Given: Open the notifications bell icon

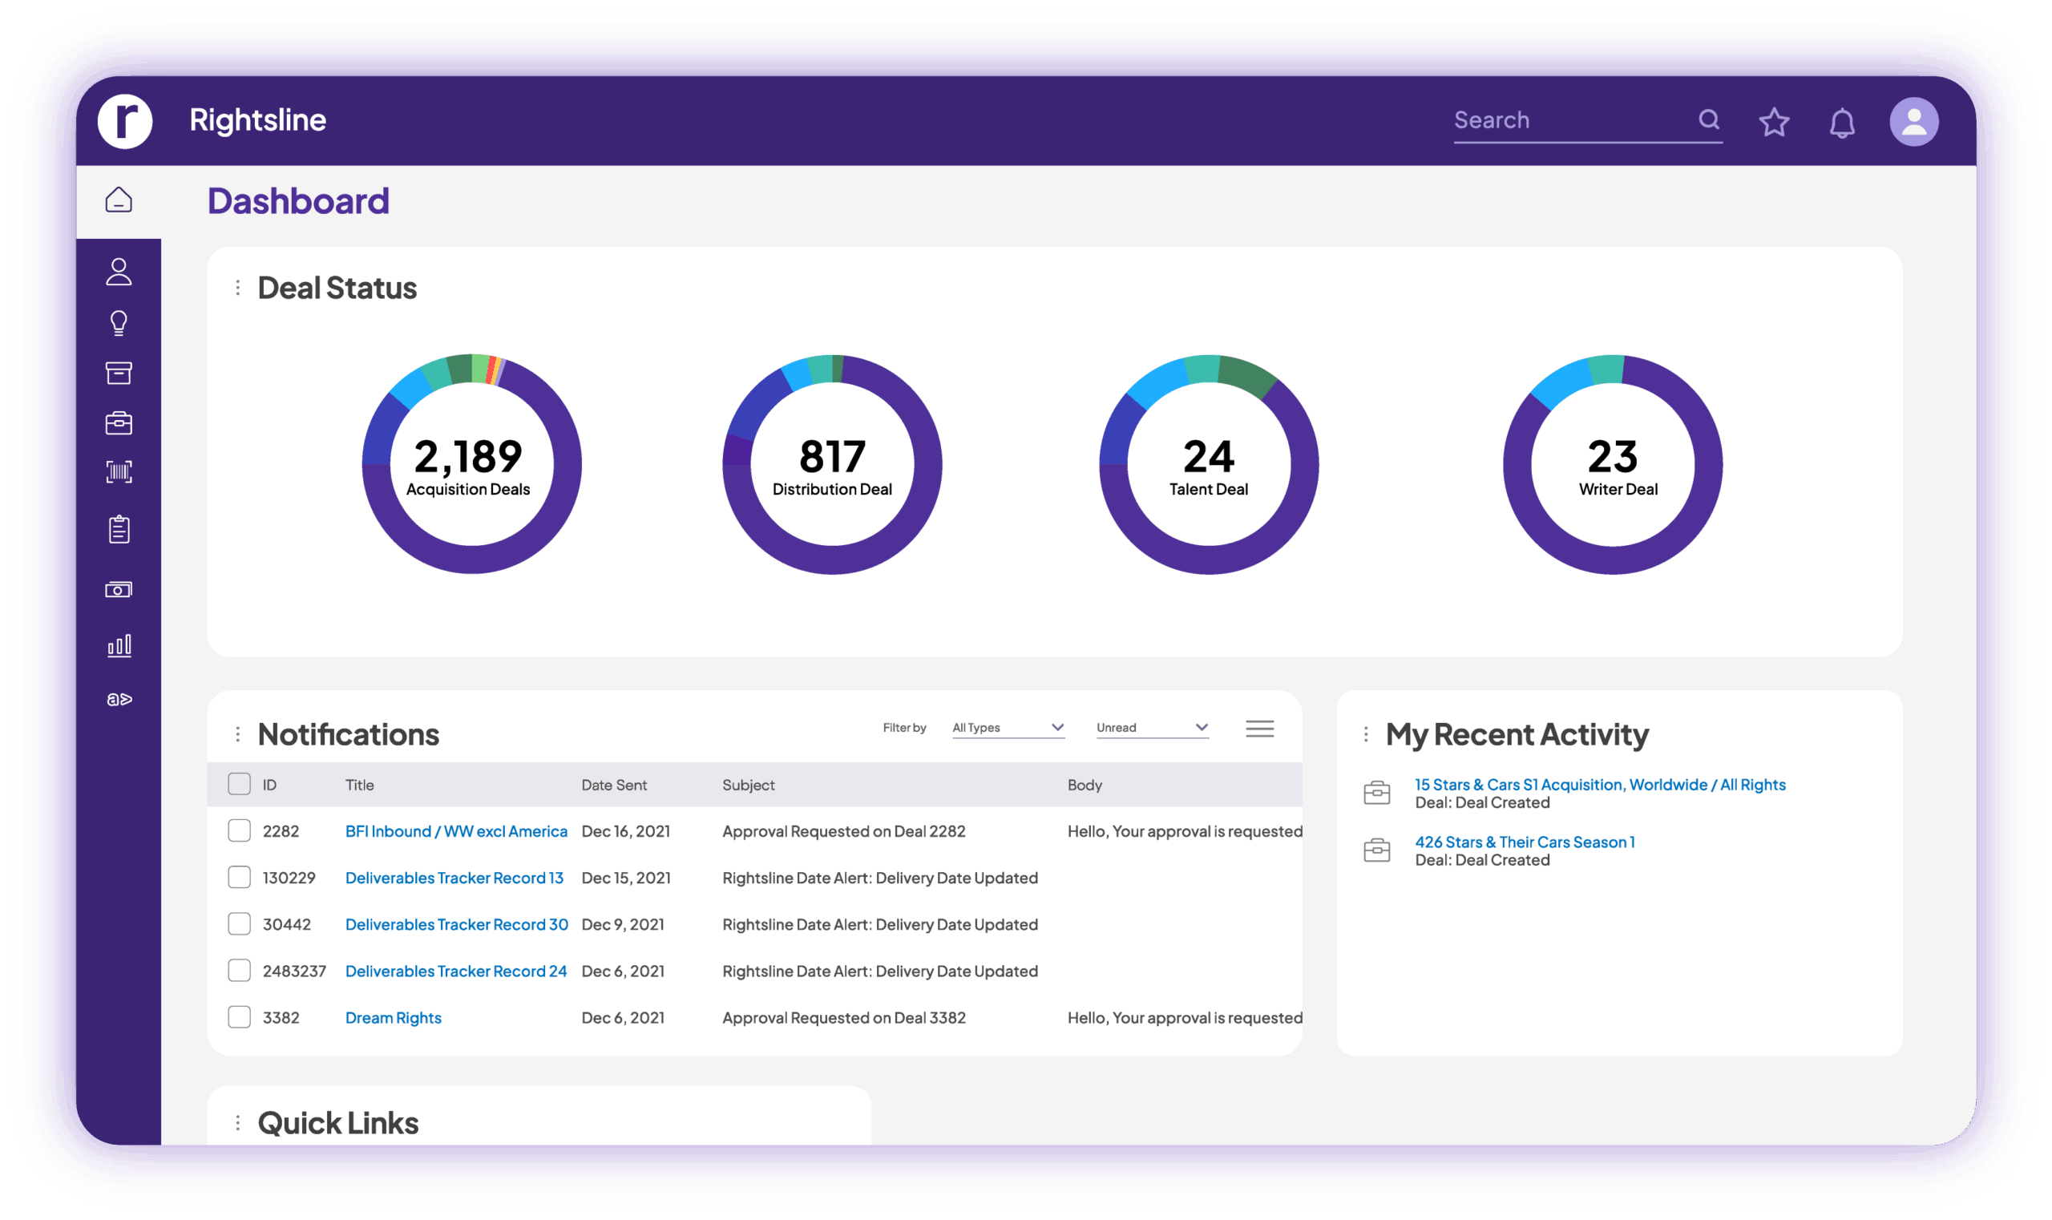Looking at the screenshot, I should tap(1841, 123).
